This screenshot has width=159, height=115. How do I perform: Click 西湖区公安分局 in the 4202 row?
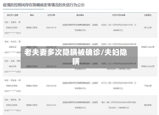[148, 47]
